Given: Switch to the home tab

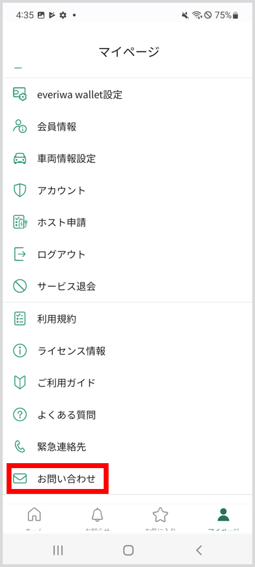Looking at the screenshot, I should 34,517.
